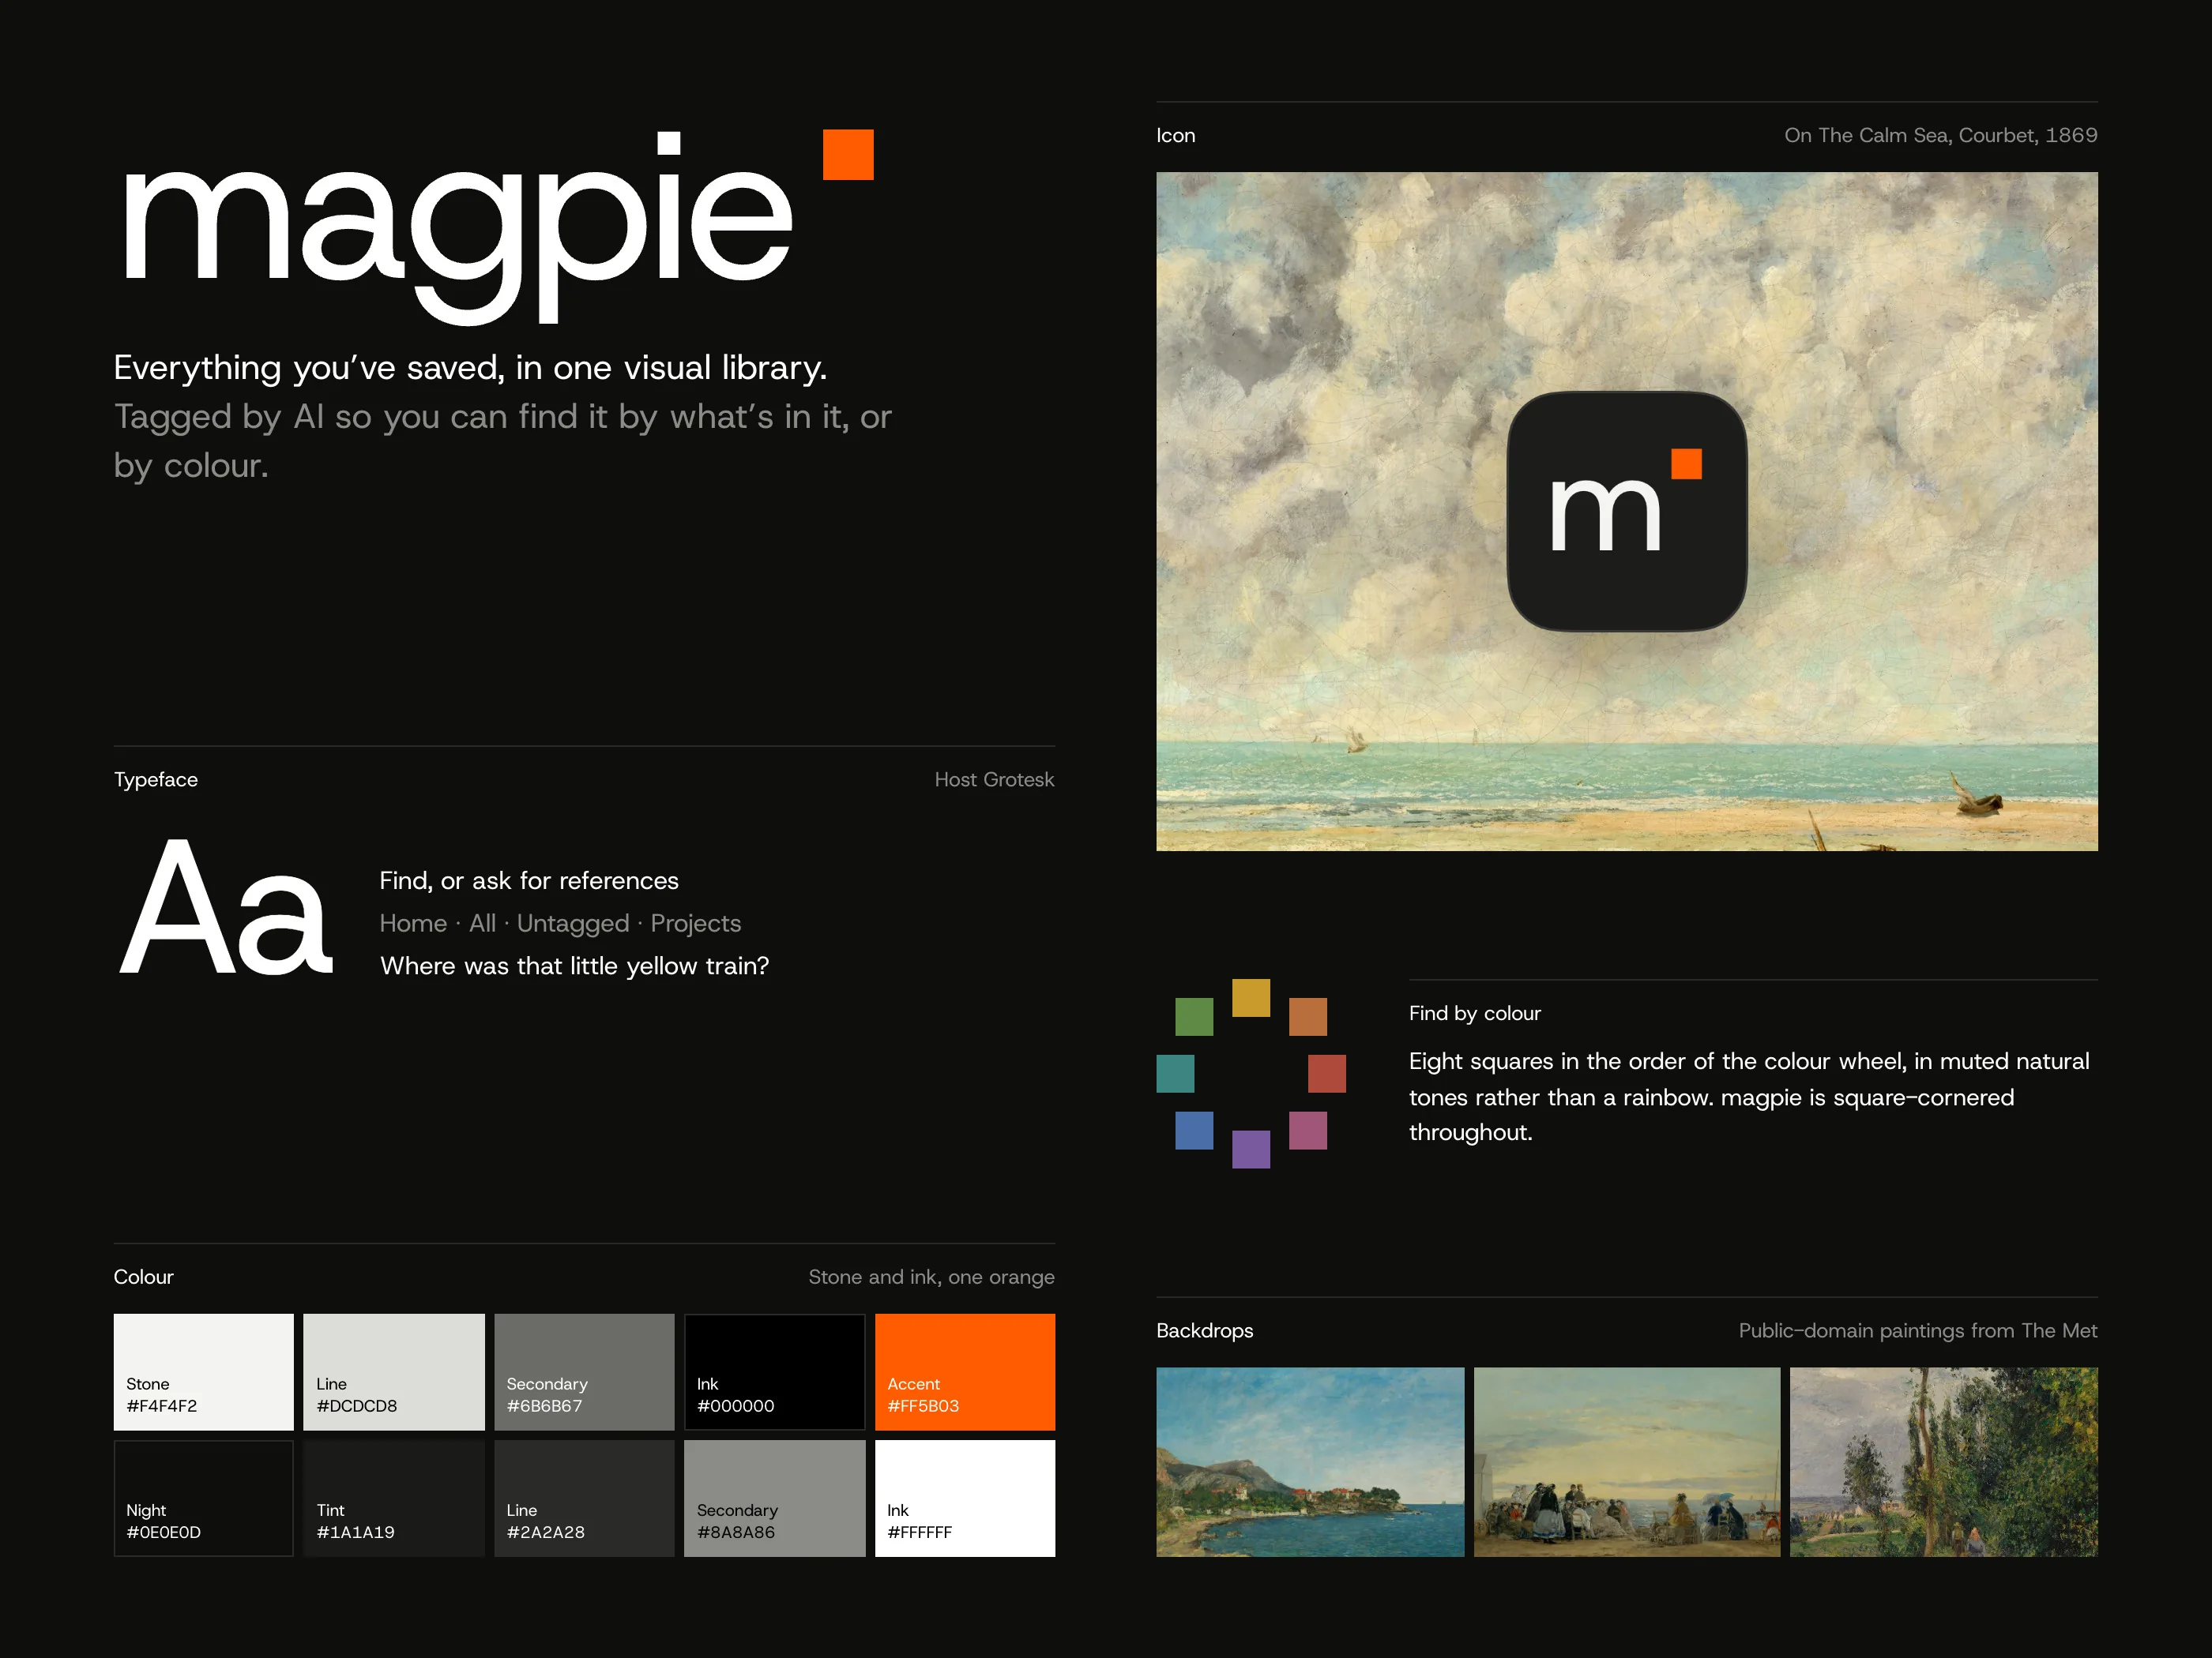Click the 'Backdrops' section heading
Image resolution: width=2212 pixels, height=1658 pixels.
tap(1205, 1330)
